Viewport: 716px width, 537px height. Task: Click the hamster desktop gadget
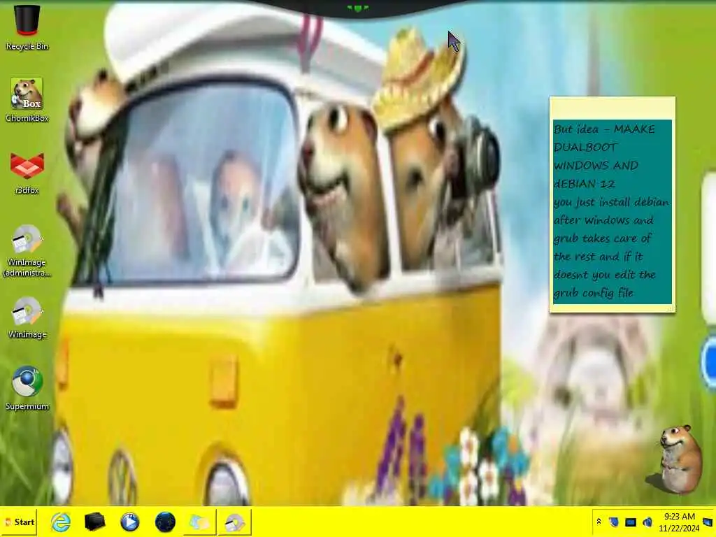(680, 459)
